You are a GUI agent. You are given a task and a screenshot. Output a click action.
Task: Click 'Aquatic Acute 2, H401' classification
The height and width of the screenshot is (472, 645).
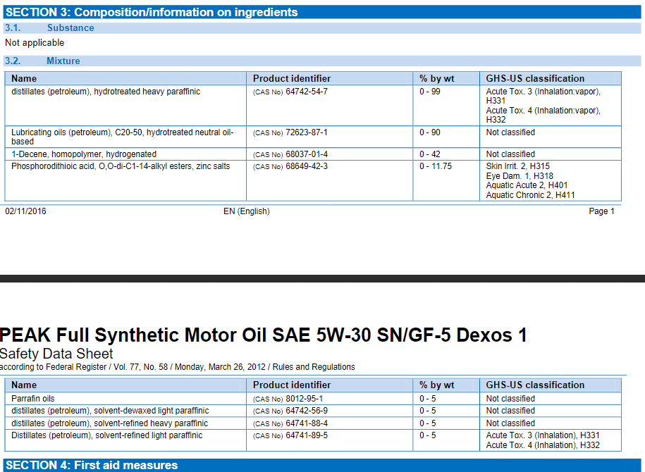pos(527,185)
